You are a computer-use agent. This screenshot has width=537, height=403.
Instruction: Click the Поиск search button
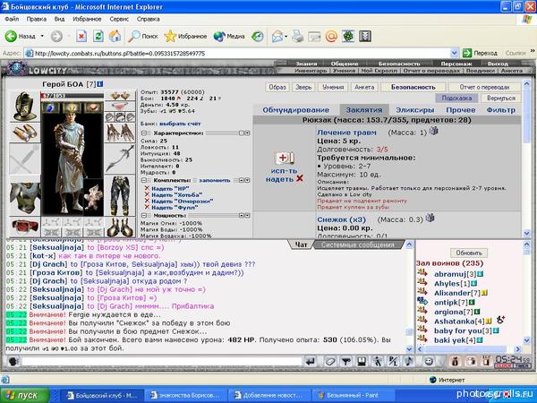point(143,36)
